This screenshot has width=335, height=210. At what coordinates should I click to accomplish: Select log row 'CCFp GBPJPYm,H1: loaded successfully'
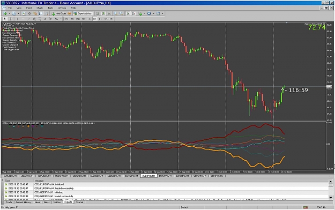click(166, 196)
